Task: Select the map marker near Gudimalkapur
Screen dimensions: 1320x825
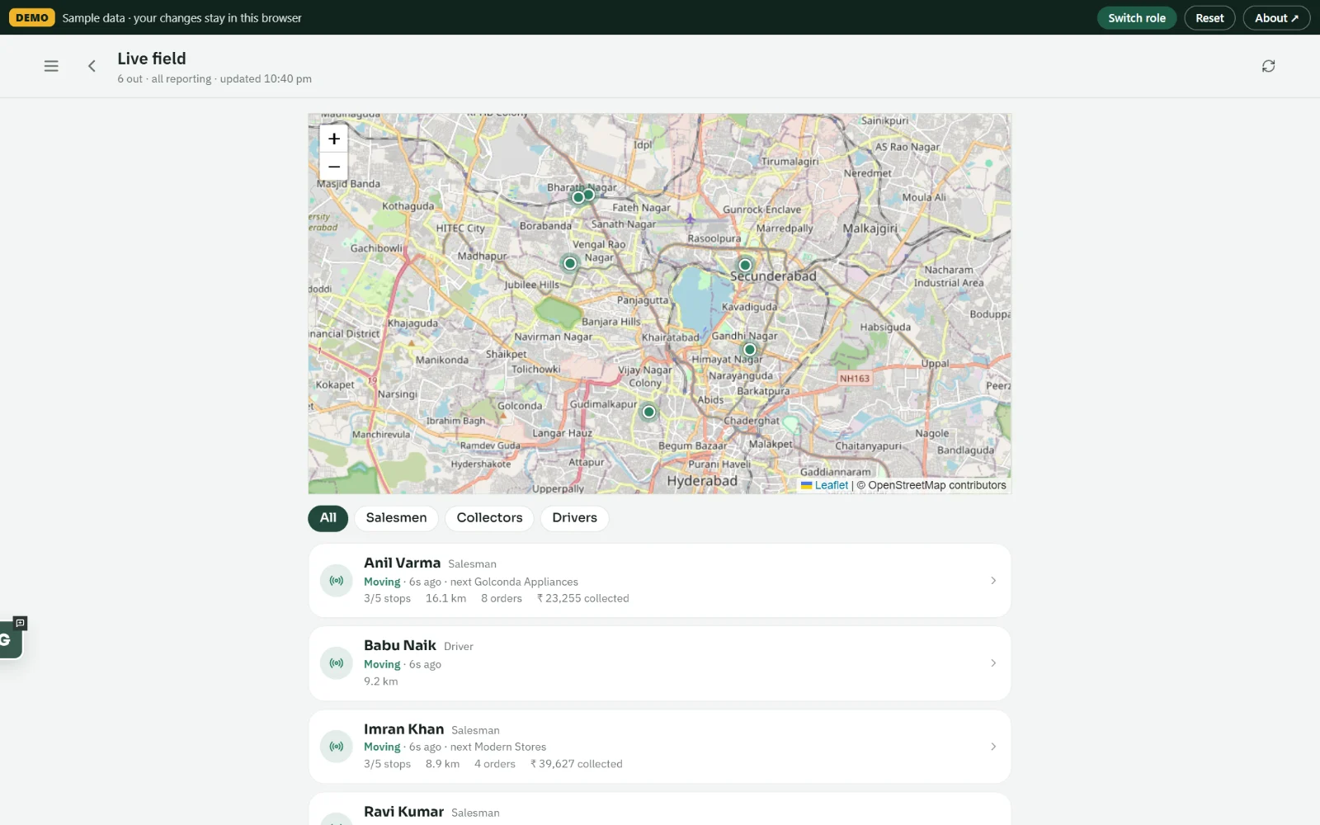Action: (649, 412)
